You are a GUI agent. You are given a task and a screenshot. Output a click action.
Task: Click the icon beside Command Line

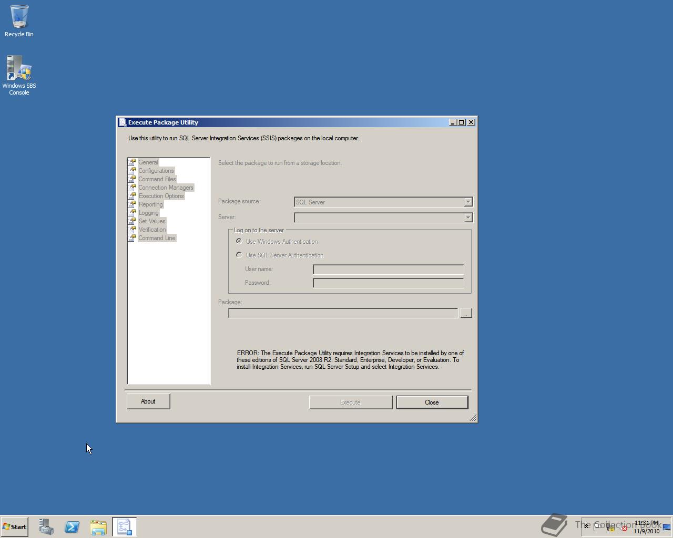click(132, 238)
